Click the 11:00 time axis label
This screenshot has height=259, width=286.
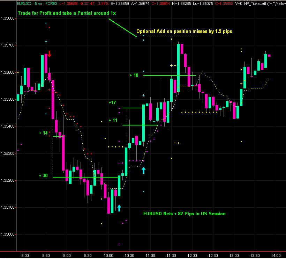click(x=150, y=256)
